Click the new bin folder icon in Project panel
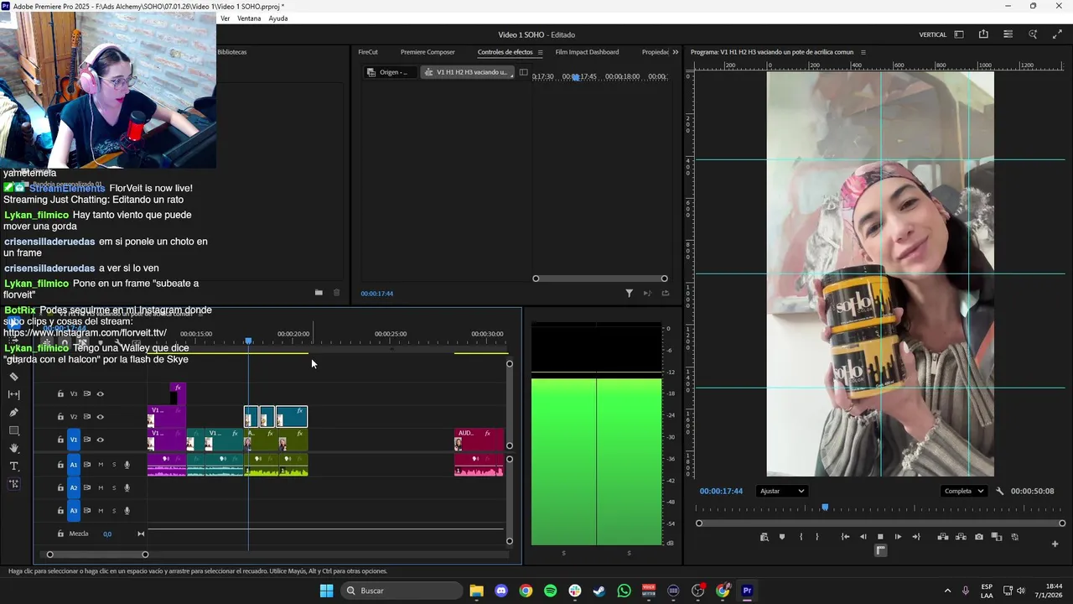The image size is (1073, 604). [x=319, y=293]
